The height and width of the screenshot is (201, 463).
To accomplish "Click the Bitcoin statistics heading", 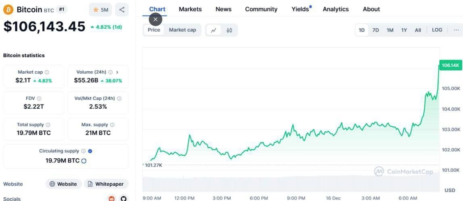I will click(24, 56).
